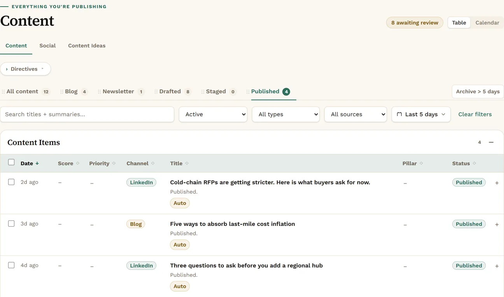The height and width of the screenshot is (297, 504).
Task: Open the Cold-chain RFPs article title
Action: click(270, 182)
